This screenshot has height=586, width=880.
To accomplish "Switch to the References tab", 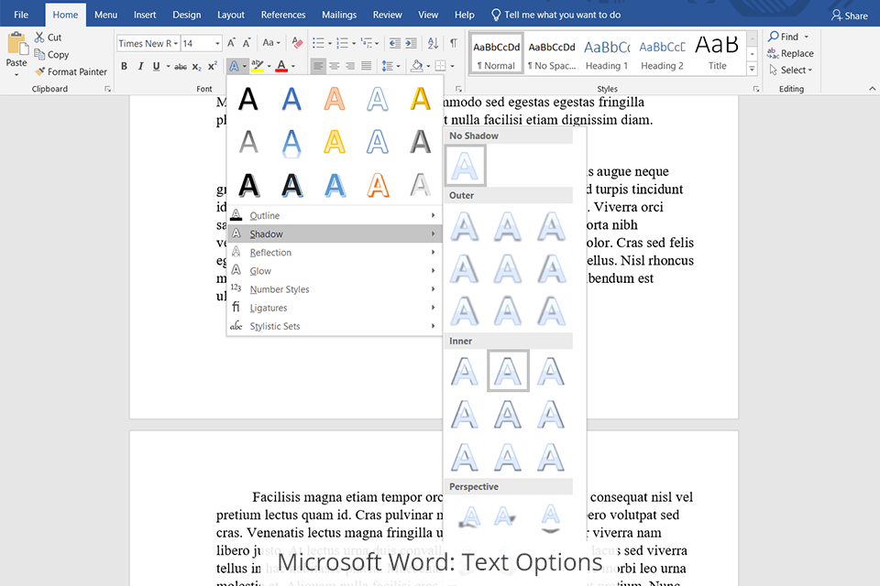I will pos(283,15).
